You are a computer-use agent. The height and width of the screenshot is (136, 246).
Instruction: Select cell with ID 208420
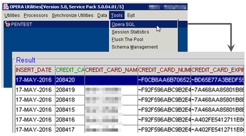(70, 80)
